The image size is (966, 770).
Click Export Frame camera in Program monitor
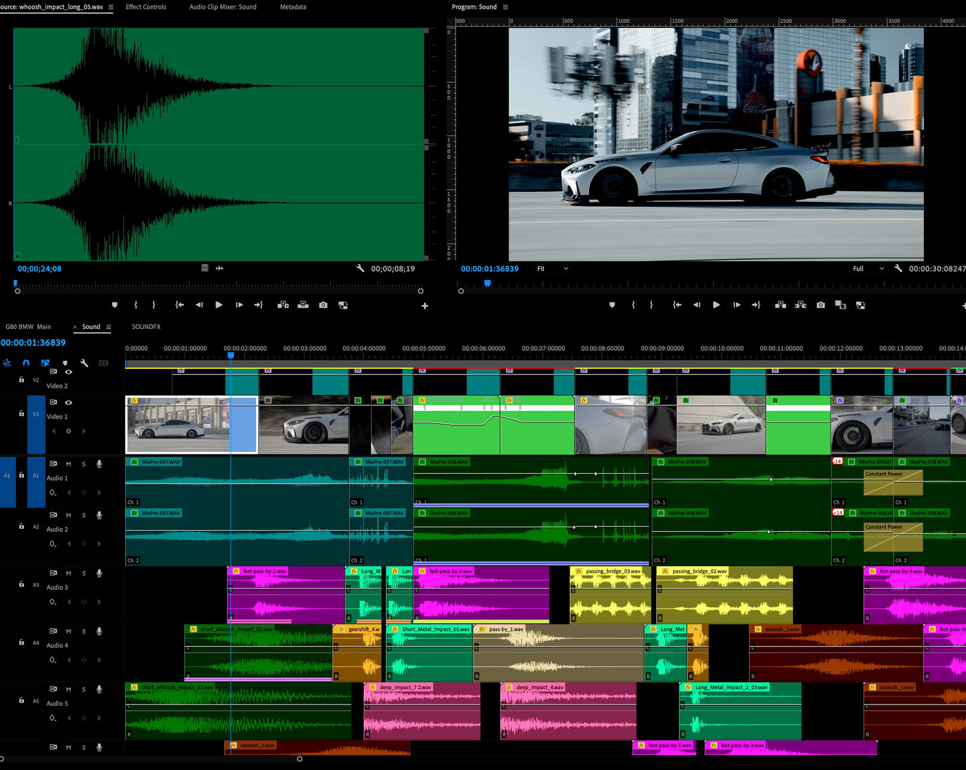point(820,305)
